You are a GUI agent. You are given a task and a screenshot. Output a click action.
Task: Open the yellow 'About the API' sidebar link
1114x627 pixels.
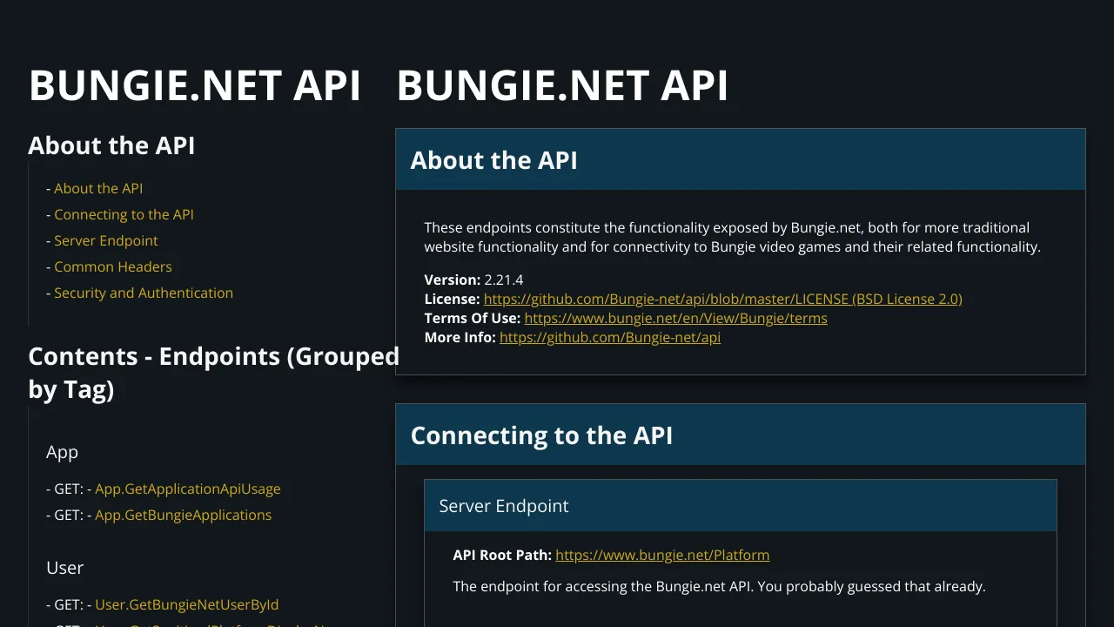coord(98,188)
